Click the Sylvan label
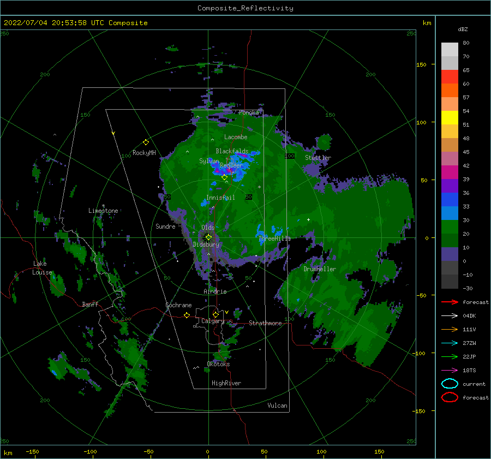This screenshot has height=459, width=491. 209,161
